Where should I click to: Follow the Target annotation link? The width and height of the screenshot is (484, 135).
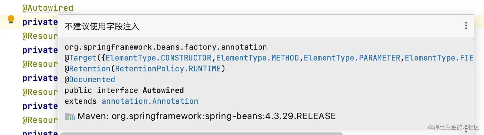pyautogui.click(x=83, y=58)
